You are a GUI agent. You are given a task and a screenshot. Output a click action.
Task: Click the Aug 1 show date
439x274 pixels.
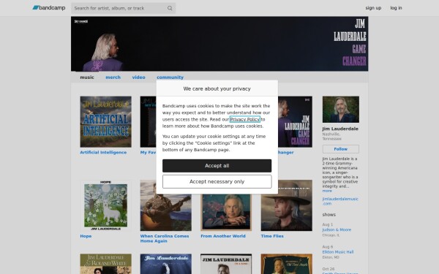(x=328, y=224)
